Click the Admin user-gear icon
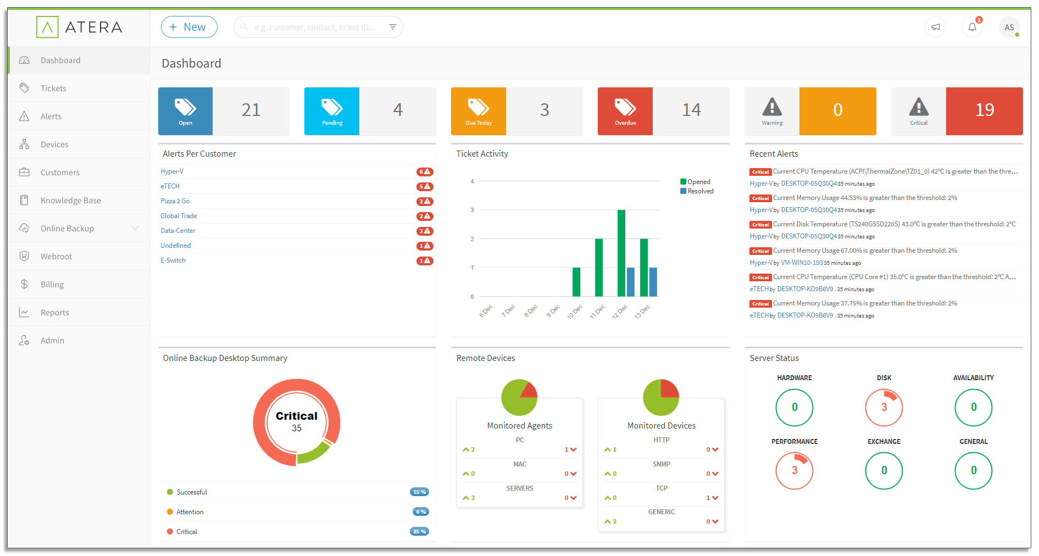The width and height of the screenshot is (1039, 556). [24, 341]
